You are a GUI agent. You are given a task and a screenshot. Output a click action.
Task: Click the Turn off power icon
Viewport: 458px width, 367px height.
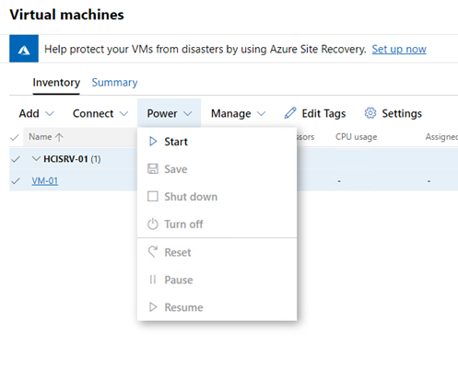tap(153, 224)
